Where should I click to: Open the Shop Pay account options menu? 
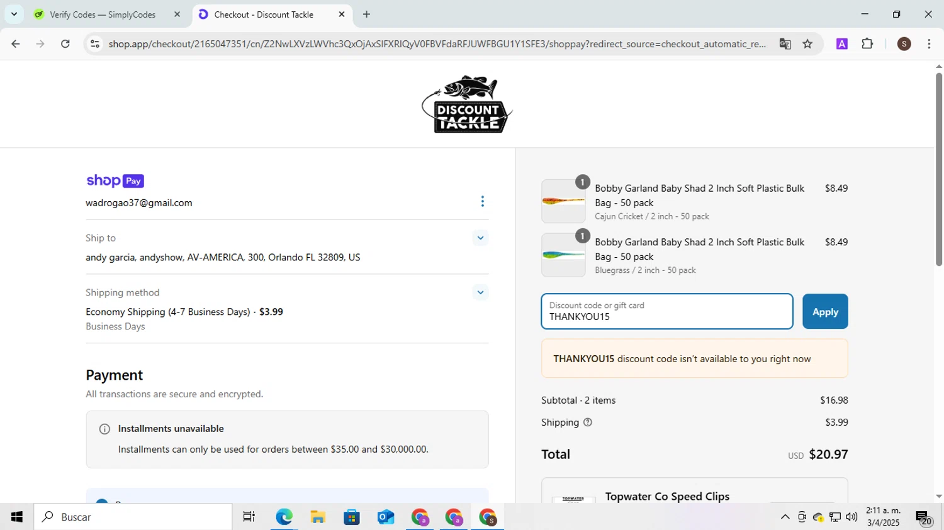pos(483,201)
